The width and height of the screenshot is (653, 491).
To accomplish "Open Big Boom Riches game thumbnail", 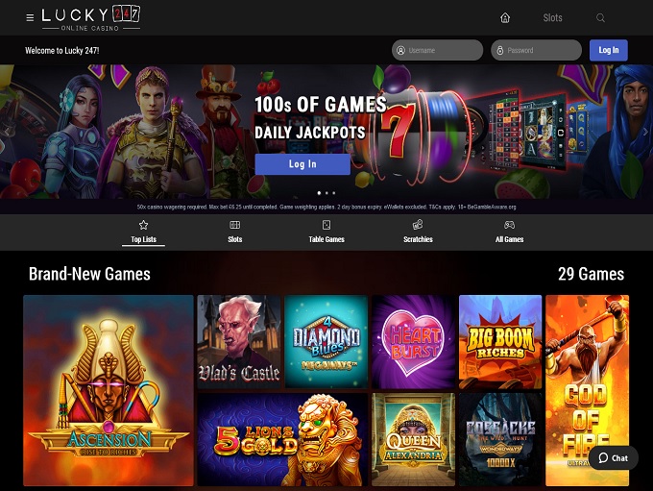I will click(x=500, y=342).
